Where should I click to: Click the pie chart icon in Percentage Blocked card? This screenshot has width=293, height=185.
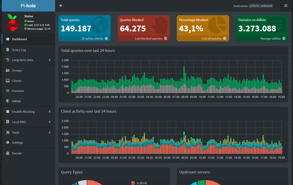point(217,25)
